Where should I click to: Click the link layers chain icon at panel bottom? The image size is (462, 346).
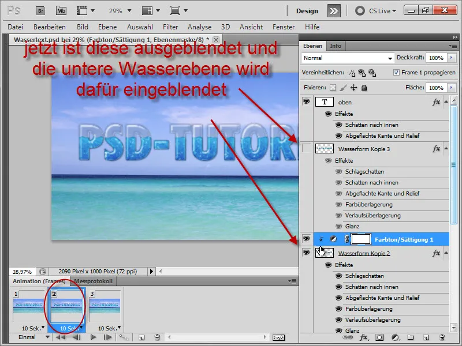(x=348, y=337)
